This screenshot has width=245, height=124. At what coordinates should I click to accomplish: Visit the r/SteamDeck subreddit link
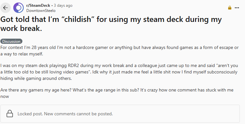point(38,5)
